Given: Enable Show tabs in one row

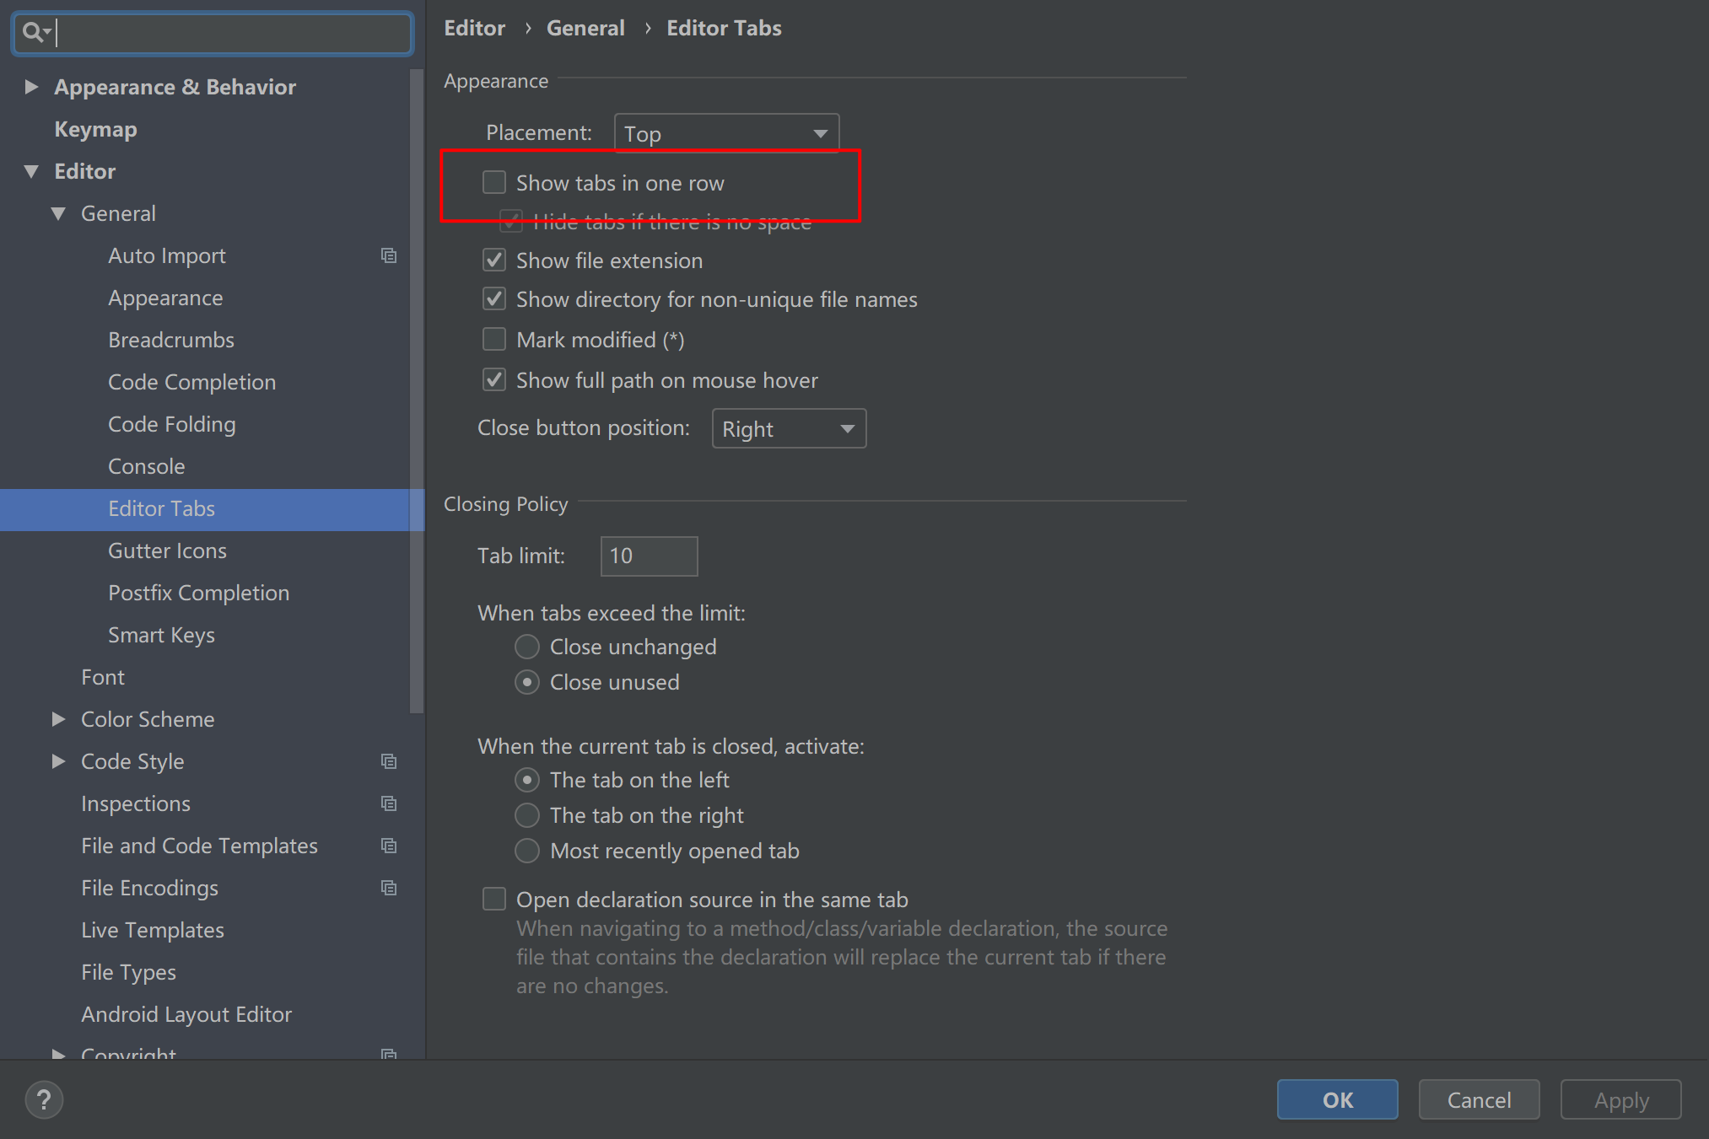Looking at the screenshot, I should [x=494, y=183].
